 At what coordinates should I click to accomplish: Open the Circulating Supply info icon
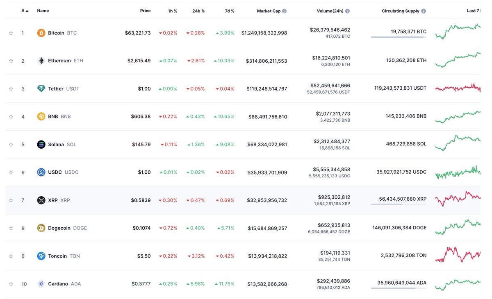point(424,11)
